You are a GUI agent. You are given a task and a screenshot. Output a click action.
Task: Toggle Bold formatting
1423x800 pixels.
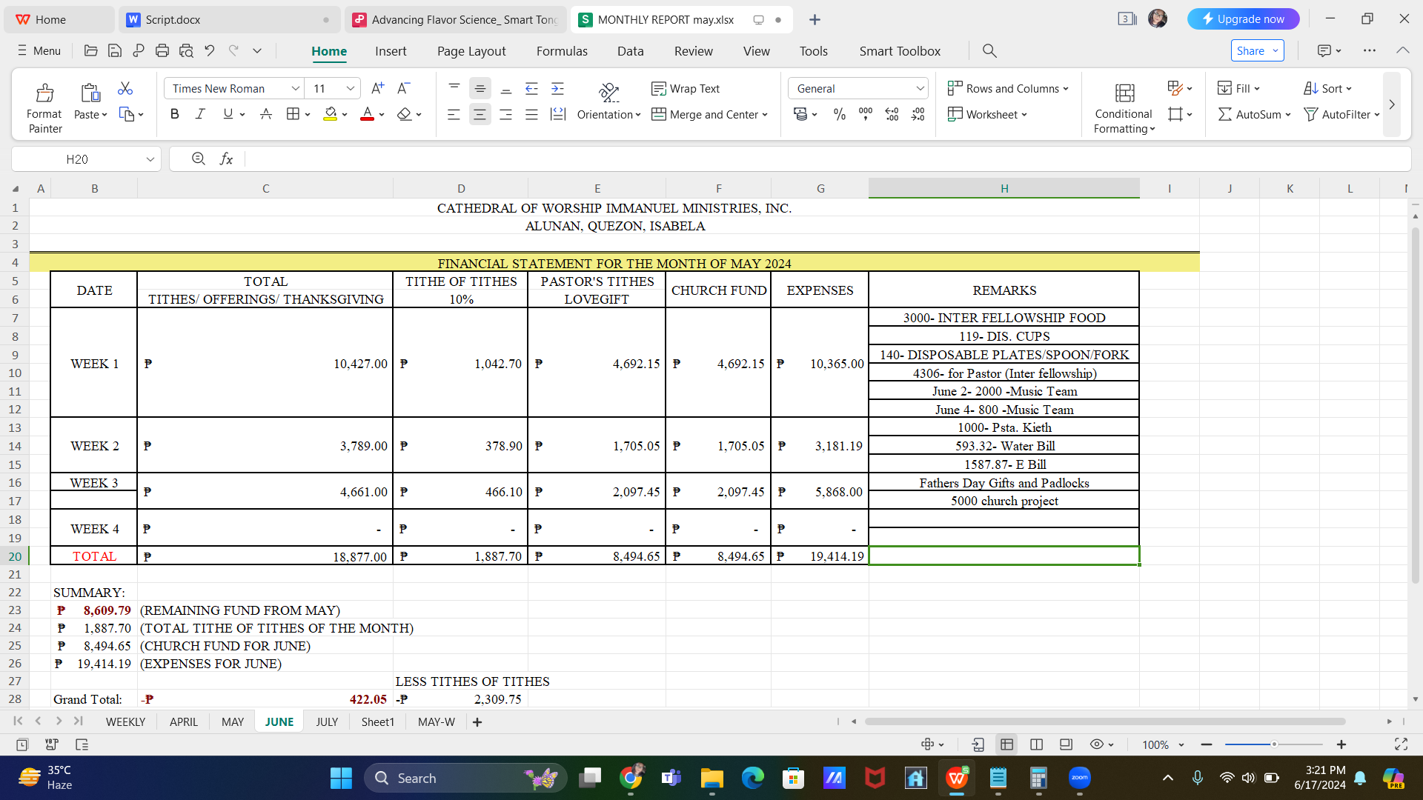(x=175, y=114)
